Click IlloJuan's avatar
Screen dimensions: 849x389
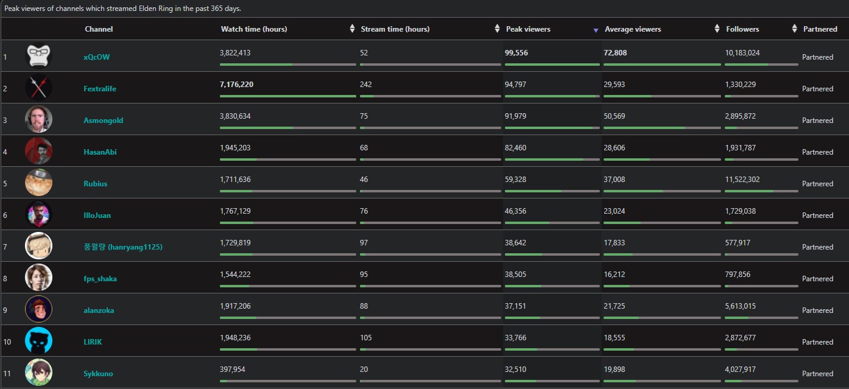click(x=38, y=215)
